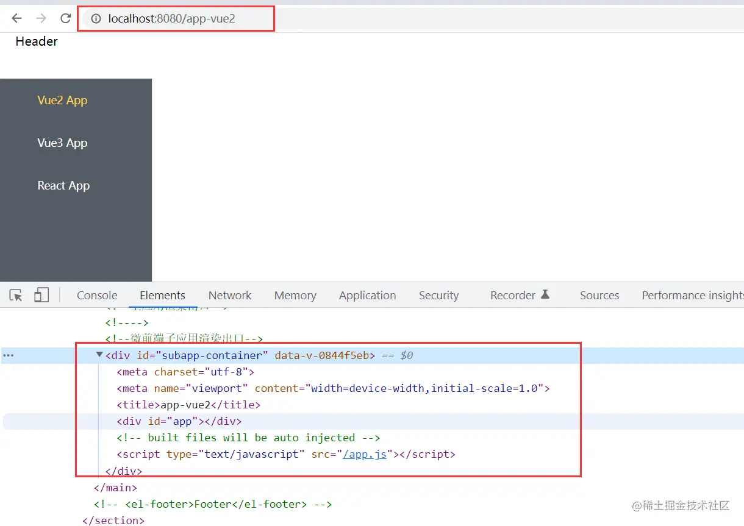This screenshot has height=526, width=744.
Task: Select the meta charset="utf-8" line
Action: point(185,372)
